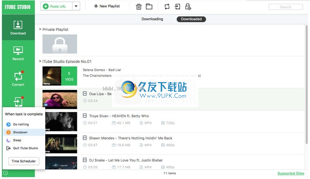310x179 pixels.
Task: Open the Convert section in sidebar
Action: (x=18, y=79)
